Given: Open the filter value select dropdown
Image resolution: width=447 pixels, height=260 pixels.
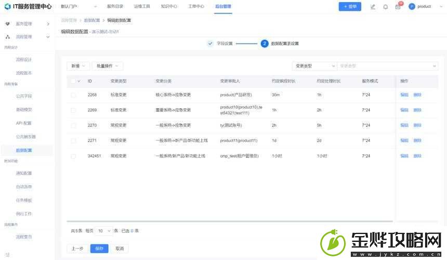Looking at the screenshot, I should pyautogui.click(x=387, y=66).
